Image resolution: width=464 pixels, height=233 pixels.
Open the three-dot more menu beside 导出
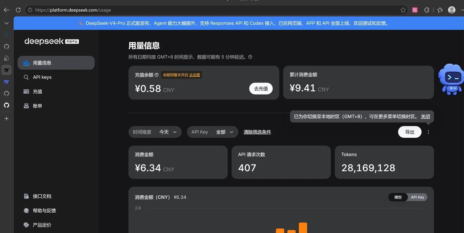coord(428,132)
